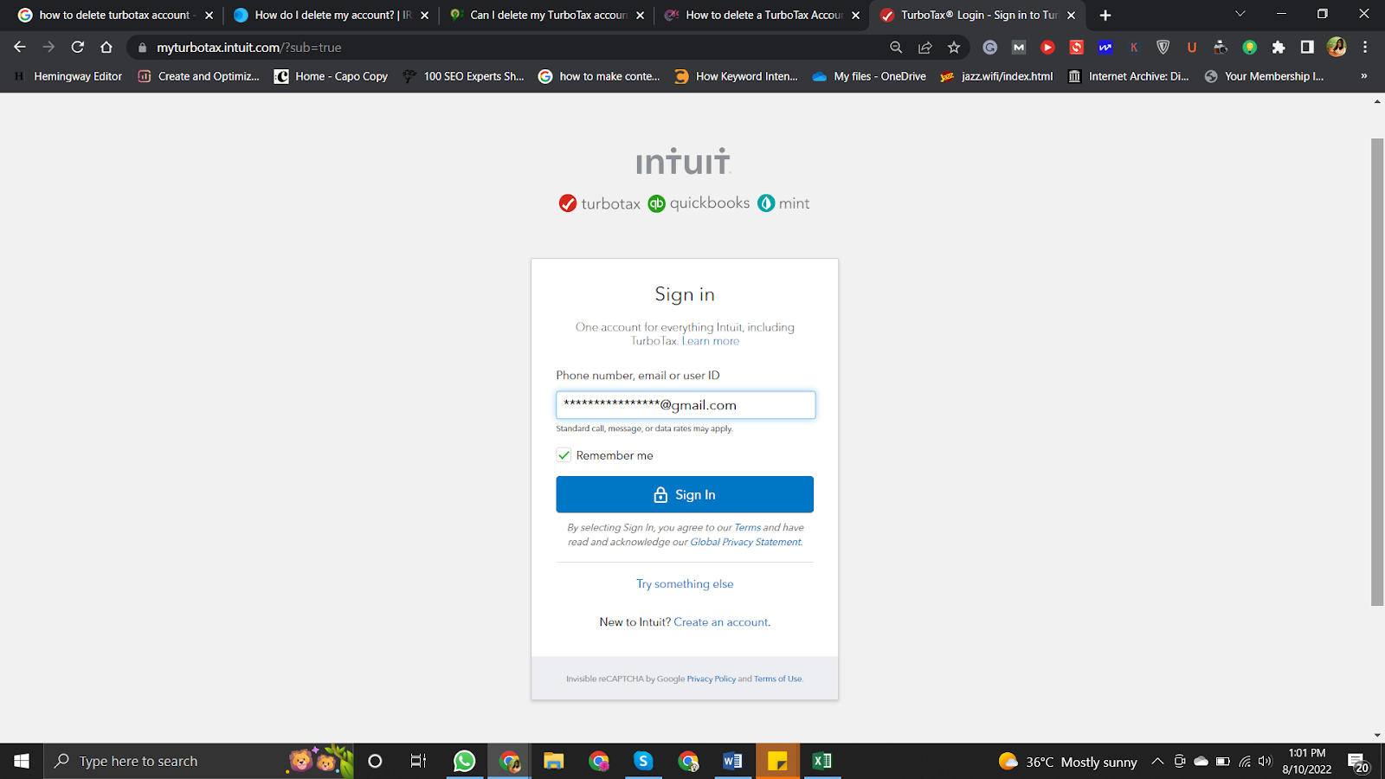Open the Global Privacy Statement link

tap(745, 542)
